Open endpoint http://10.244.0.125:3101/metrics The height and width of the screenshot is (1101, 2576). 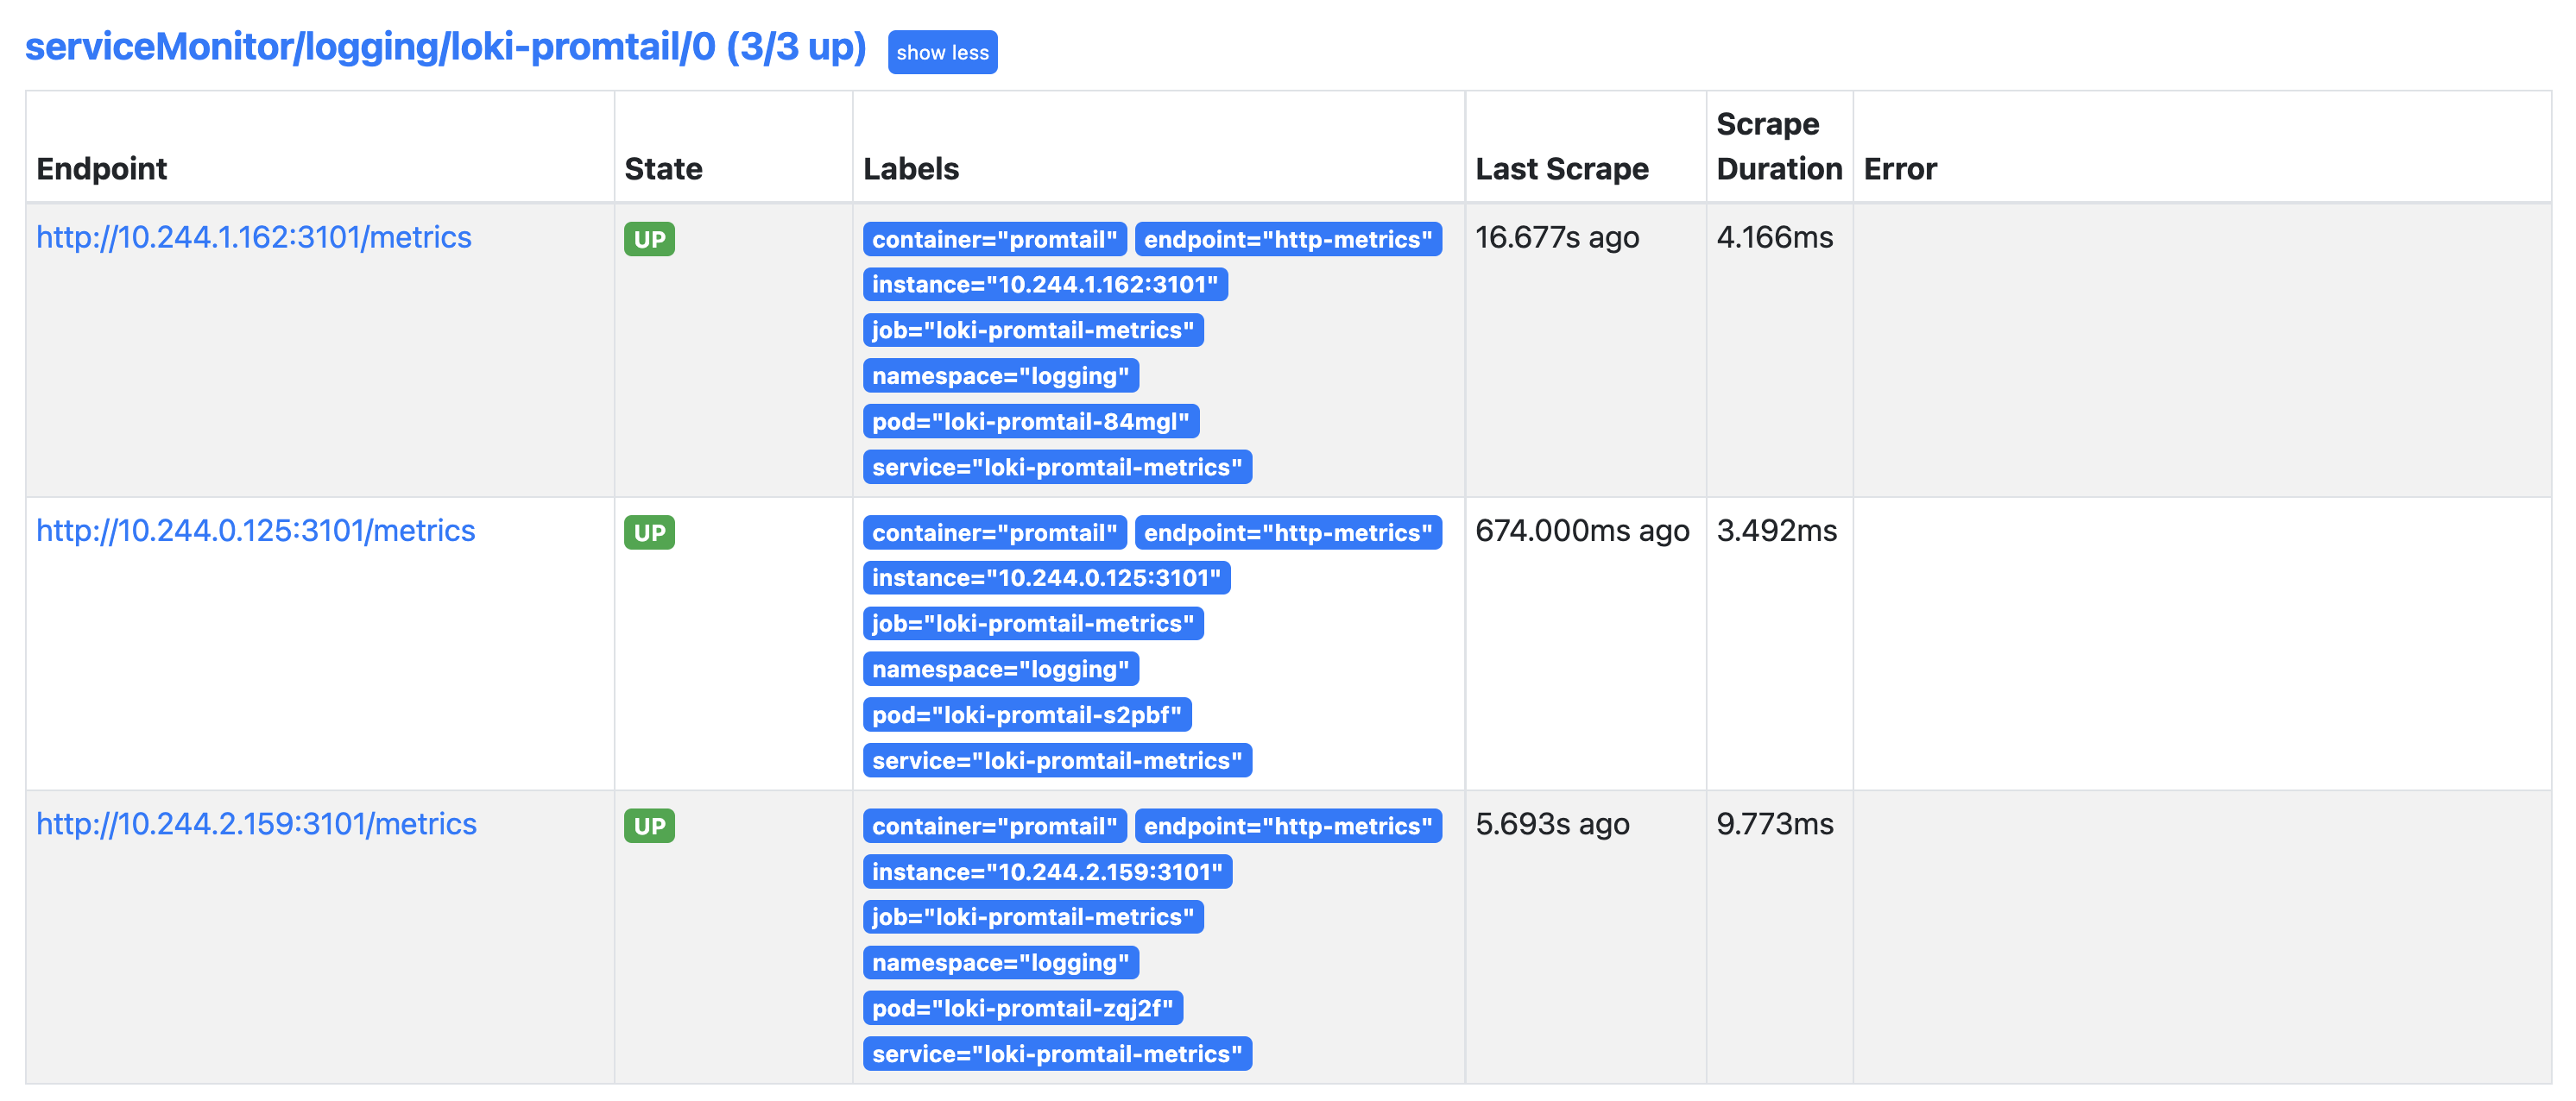[256, 531]
